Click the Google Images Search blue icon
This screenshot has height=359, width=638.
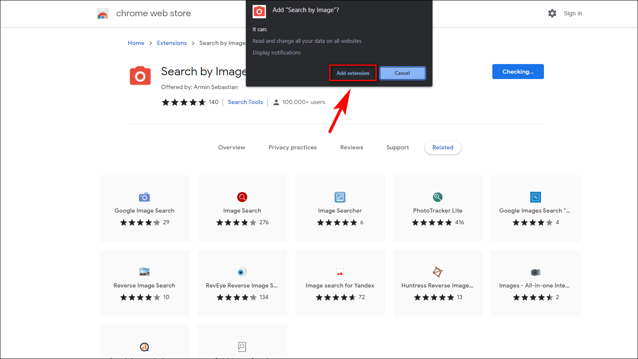click(x=536, y=197)
